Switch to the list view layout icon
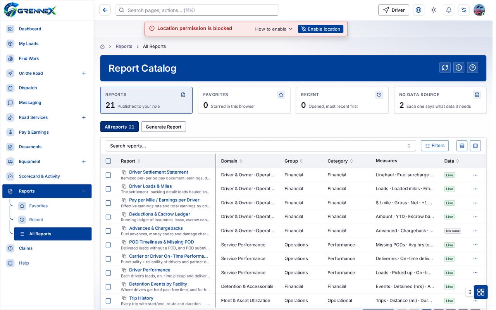 (462, 146)
